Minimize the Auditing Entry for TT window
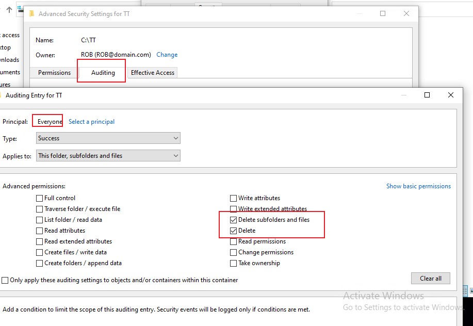 pos(404,95)
